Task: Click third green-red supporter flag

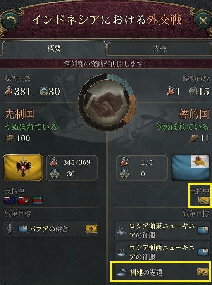Action: tap(38, 200)
